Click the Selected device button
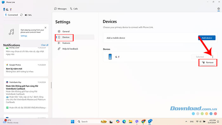Image resolution: width=222 pixels, height=125 pixels. pyautogui.click(x=200, y=57)
